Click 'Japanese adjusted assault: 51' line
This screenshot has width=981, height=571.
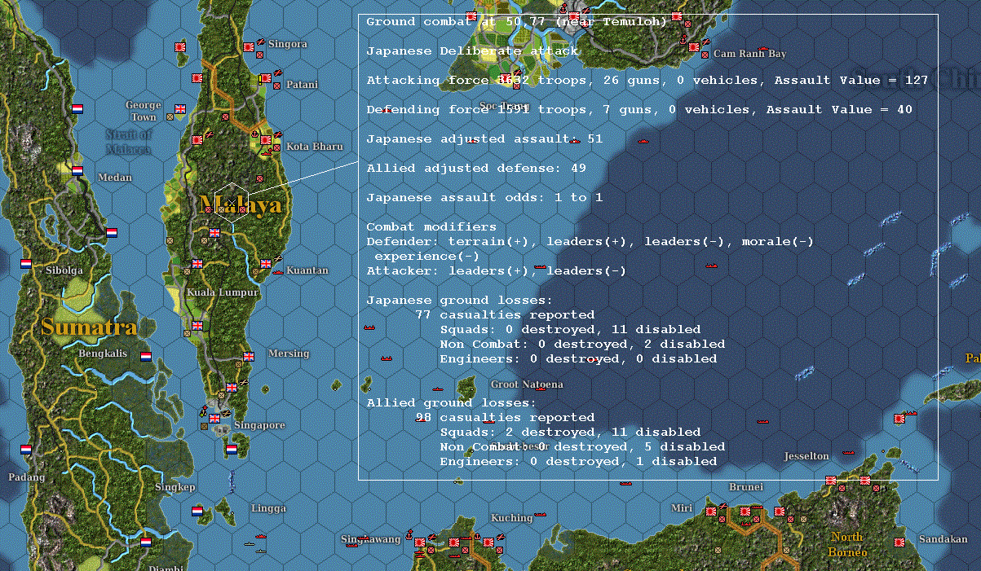click(x=484, y=138)
